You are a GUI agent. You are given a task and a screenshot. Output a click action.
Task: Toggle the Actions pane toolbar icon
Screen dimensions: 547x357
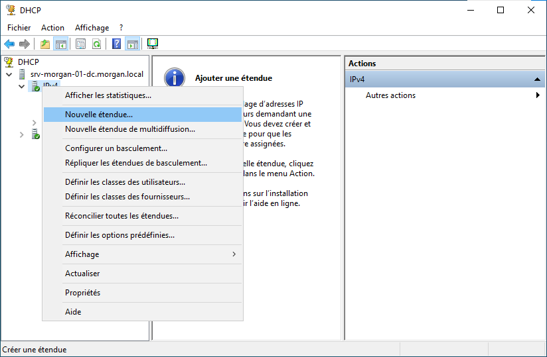(x=133, y=44)
